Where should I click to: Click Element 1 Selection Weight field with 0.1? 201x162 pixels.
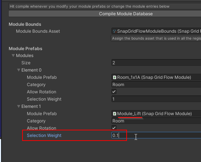coord(156,135)
